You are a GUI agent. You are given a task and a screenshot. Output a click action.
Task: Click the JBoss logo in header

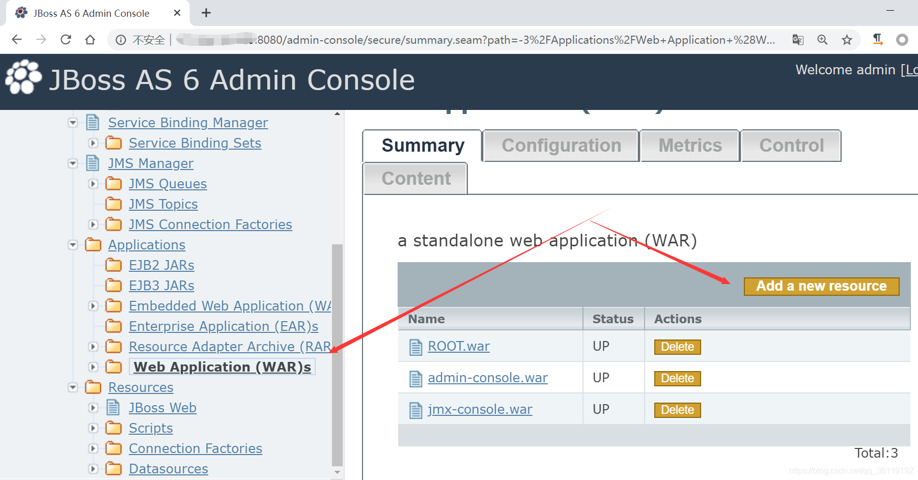[23, 77]
